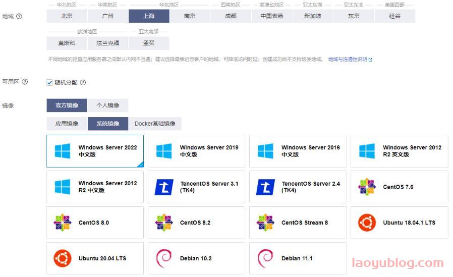The height and width of the screenshot is (277, 453).
Task: Select the 新加坡 region
Action: point(313,16)
